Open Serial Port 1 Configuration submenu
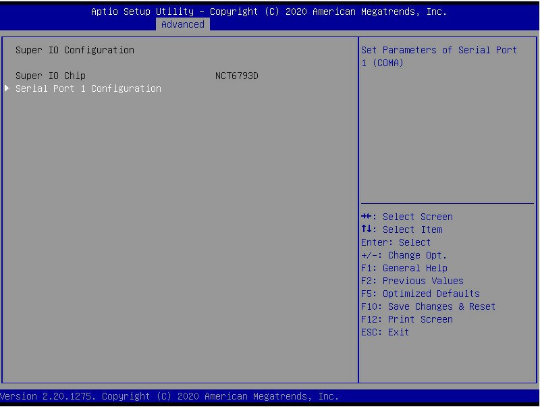540x409 pixels. click(88, 88)
